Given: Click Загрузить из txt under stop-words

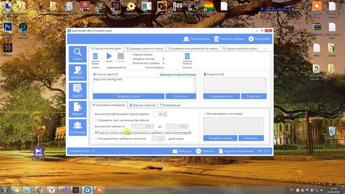Looking at the screenshot, I should point(220,138).
